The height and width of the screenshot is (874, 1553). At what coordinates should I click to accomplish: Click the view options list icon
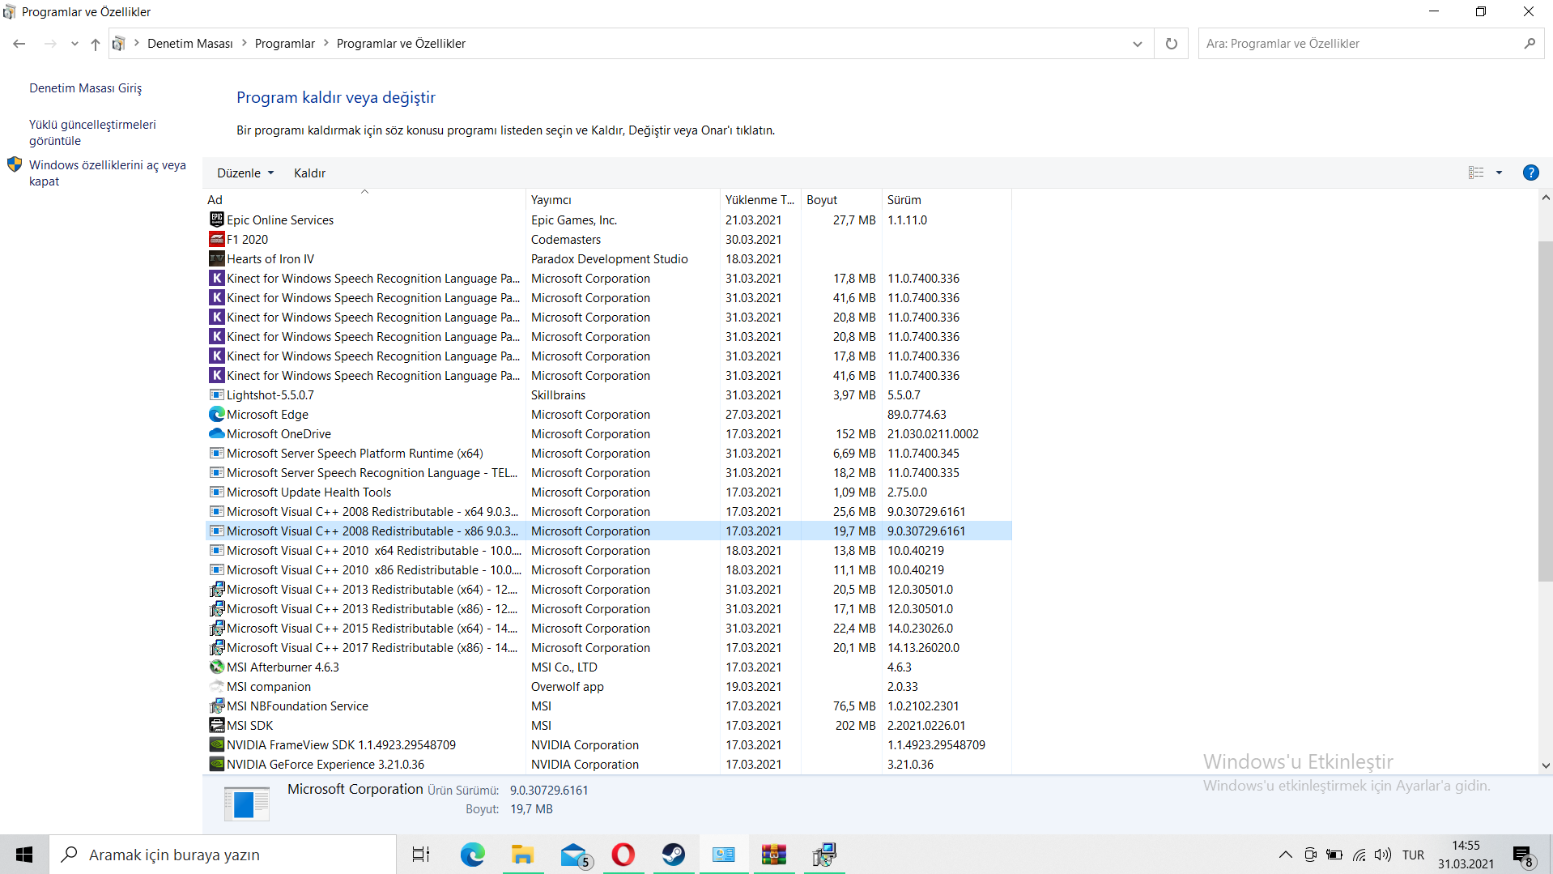1476,173
